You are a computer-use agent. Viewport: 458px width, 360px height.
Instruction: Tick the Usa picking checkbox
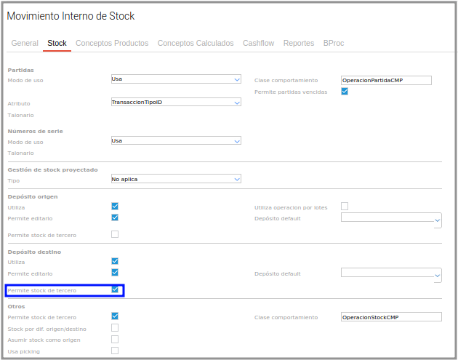(x=115, y=351)
